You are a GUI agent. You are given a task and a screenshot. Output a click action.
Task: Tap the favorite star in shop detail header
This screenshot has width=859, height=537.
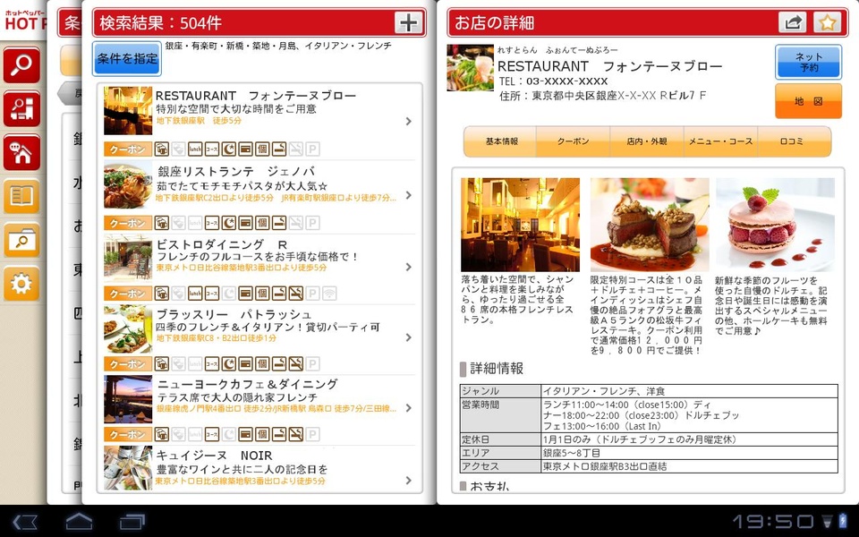[827, 22]
